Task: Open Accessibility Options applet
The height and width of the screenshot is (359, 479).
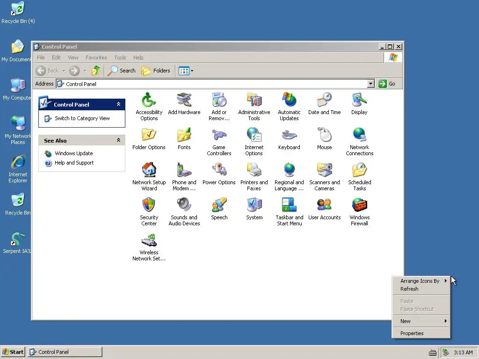Action: [x=149, y=107]
